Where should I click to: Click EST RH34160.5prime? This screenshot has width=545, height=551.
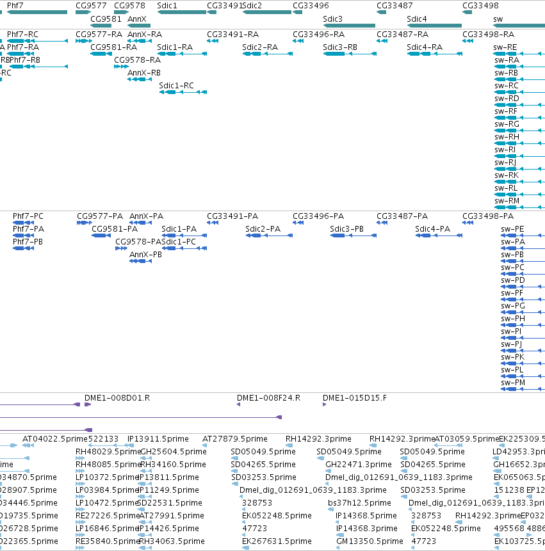146,471
